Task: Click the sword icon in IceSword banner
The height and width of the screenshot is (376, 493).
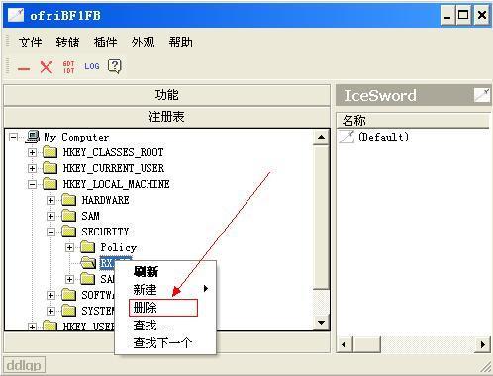Action: click(x=482, y=95)
